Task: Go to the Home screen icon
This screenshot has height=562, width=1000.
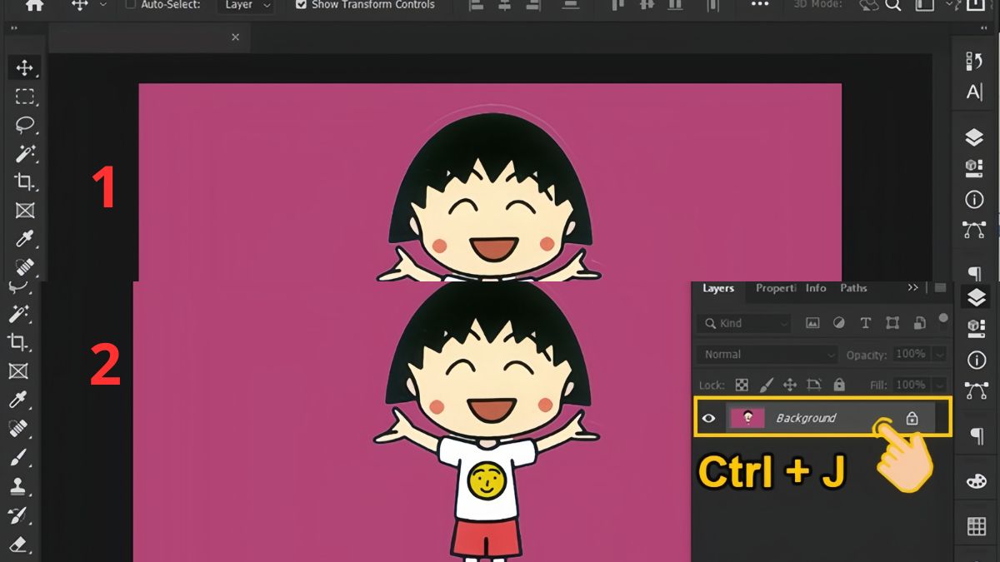Action: pos(34,5)
